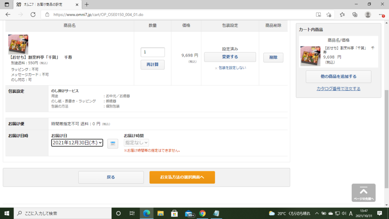
Task: Proceed with お支払方法の選択画面へ button
Action: [x=182, y=177]
